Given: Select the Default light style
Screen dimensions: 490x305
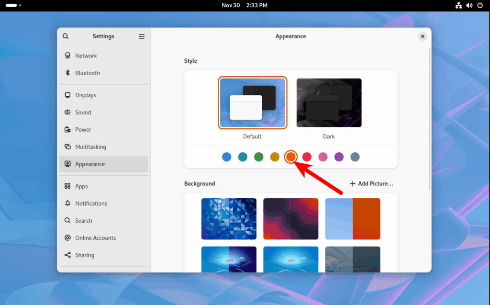Looking at the screenshot, I should click(x=253, y=102).
